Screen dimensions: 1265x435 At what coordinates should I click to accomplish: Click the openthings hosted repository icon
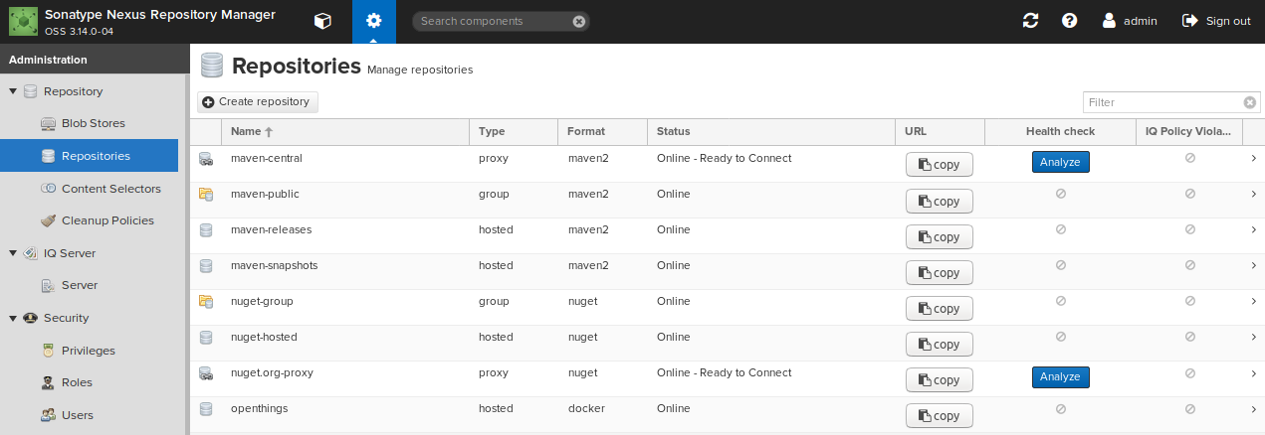(x=206, y=409)
